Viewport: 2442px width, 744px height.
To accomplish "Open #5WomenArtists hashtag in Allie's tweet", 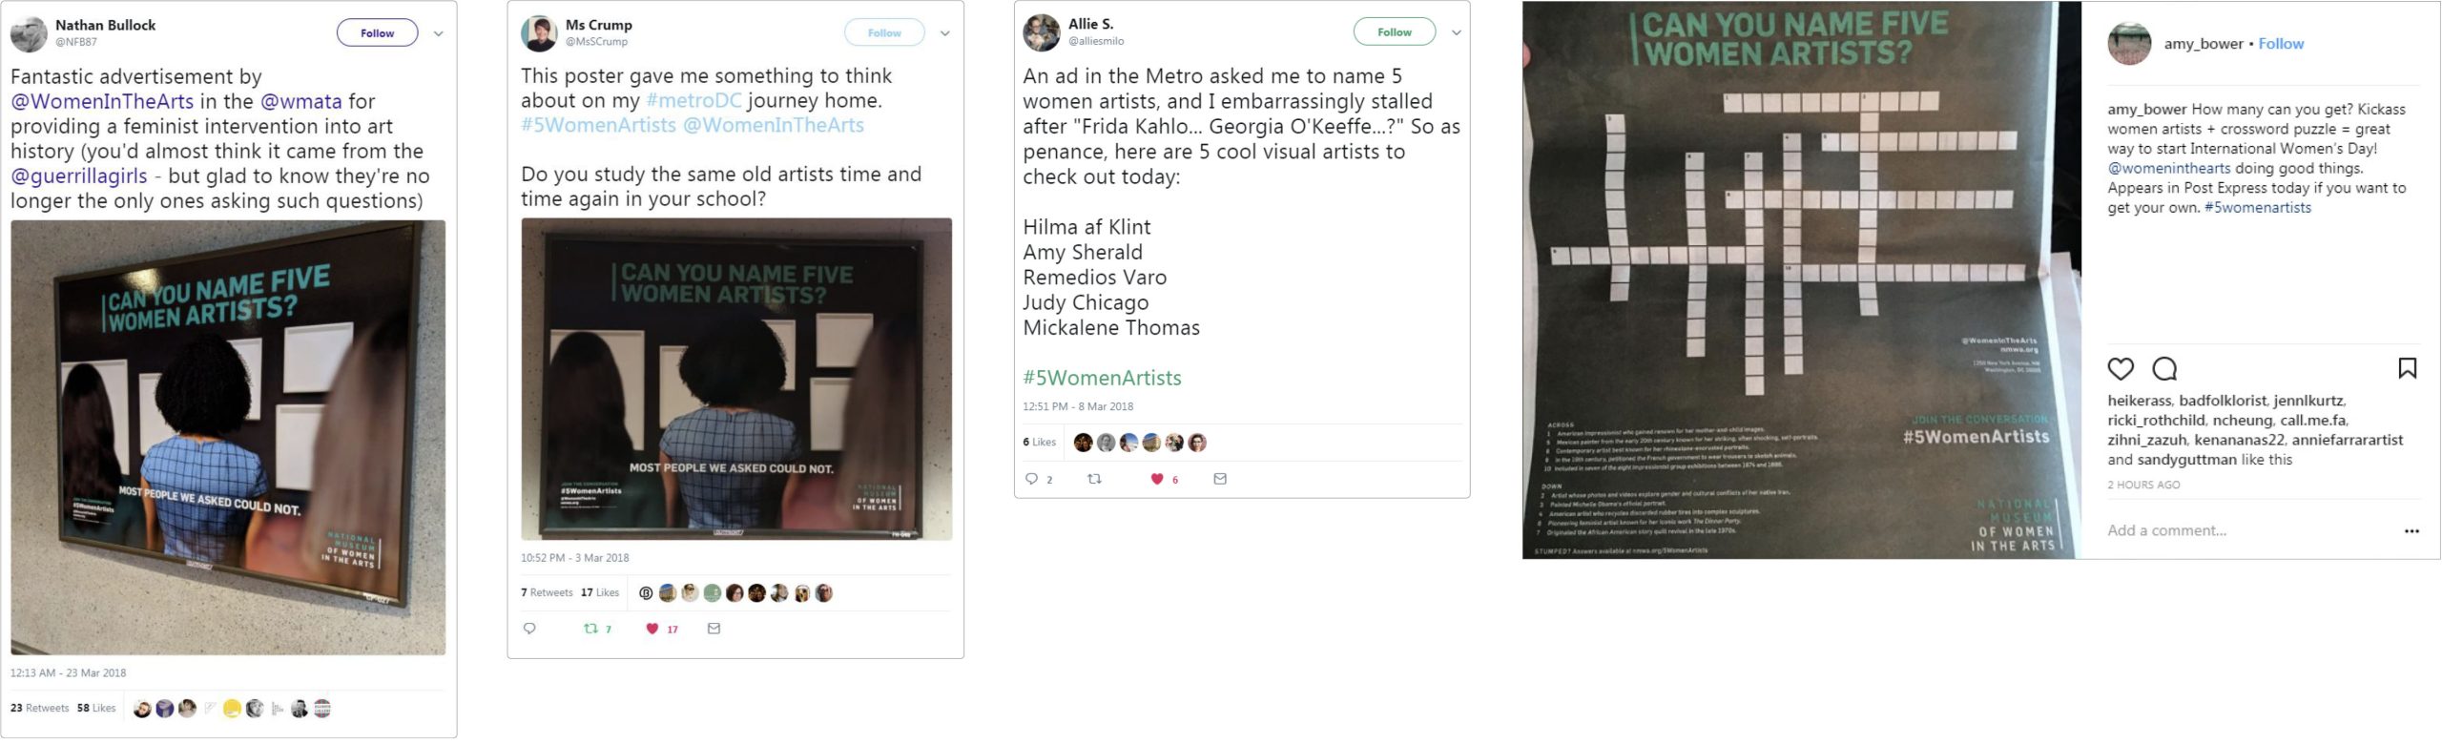I will point(1102,378).
